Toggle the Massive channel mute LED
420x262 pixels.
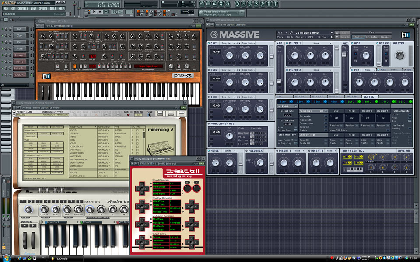click(x=3, y=55)
